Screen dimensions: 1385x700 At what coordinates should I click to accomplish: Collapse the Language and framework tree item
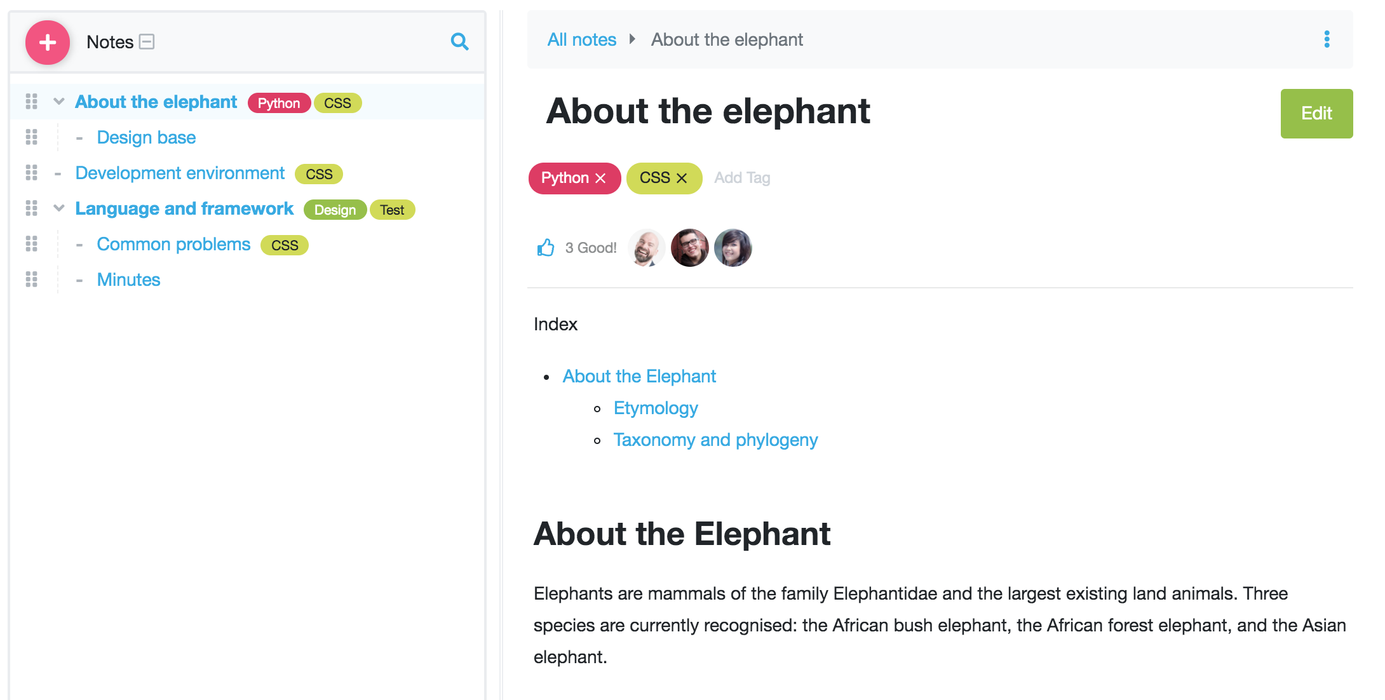click(x=59, y=208)
